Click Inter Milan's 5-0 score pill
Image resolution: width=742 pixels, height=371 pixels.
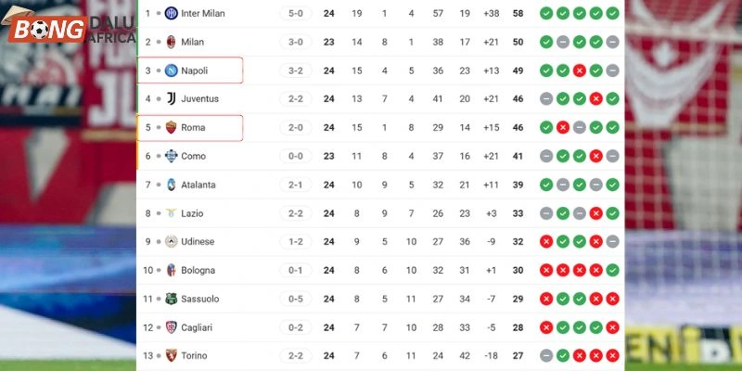pos(295,14)
